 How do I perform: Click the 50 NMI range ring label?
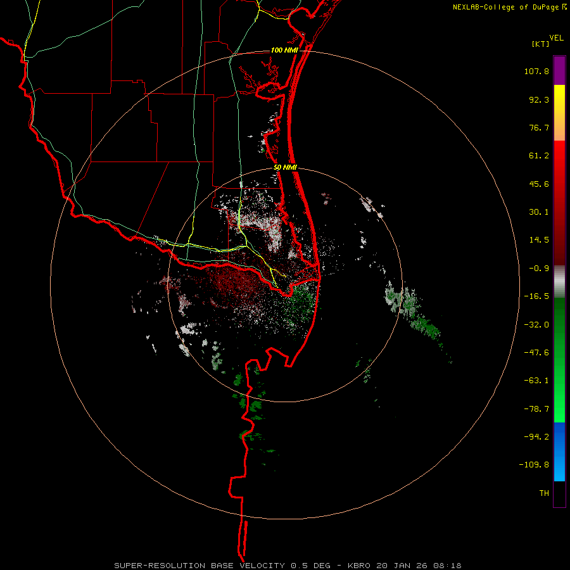[x=285, y=168]
